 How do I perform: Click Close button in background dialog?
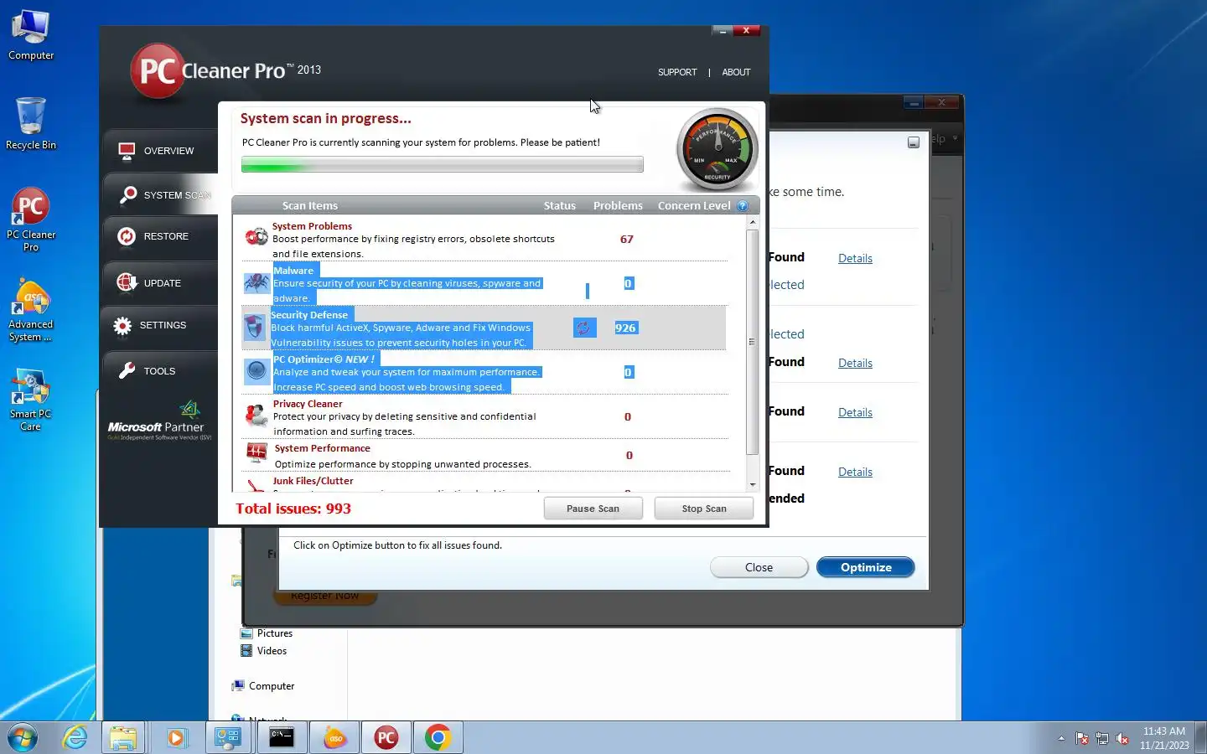pos(759,567)
